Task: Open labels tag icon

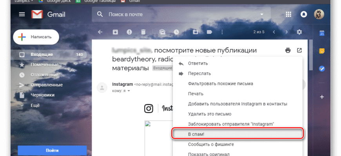Action: pyautogui.click(x=209, y=32)
